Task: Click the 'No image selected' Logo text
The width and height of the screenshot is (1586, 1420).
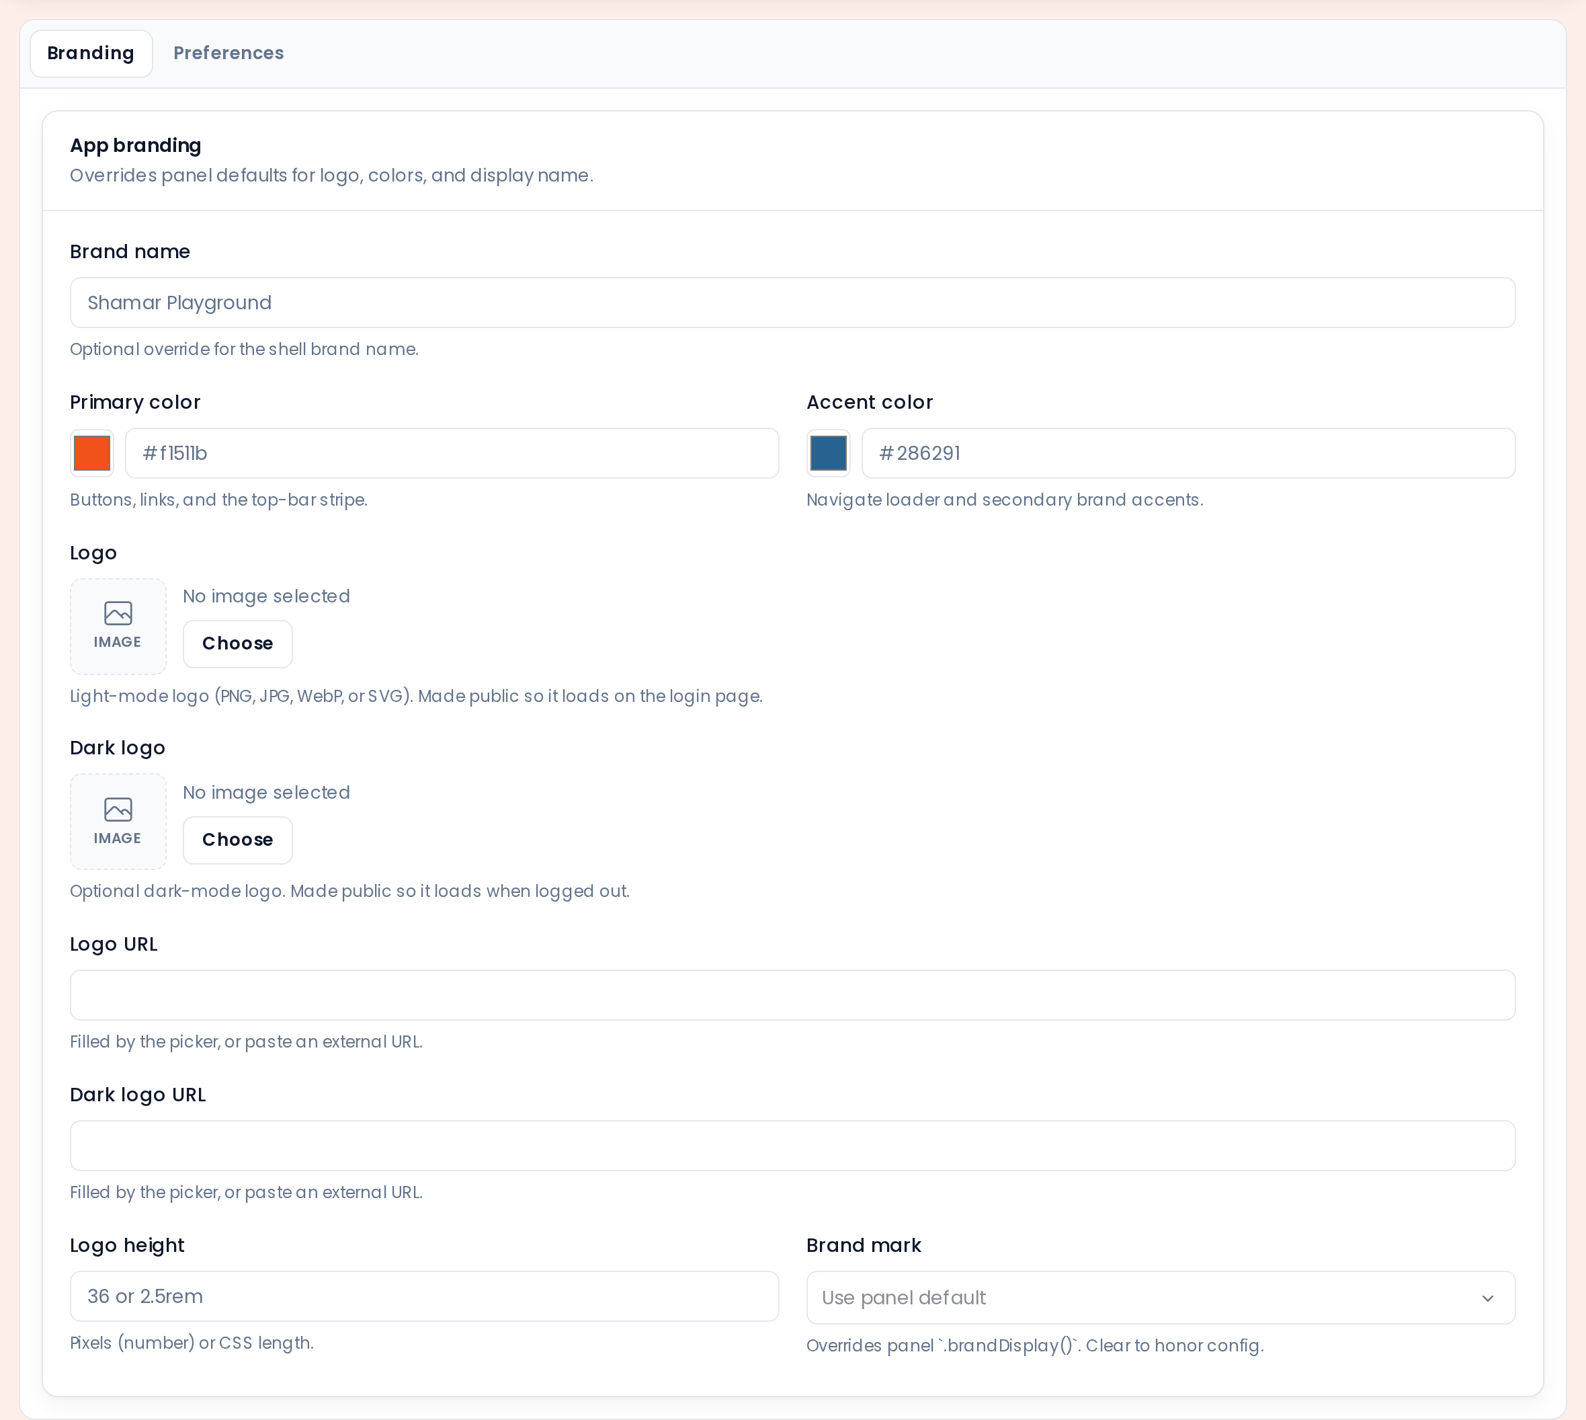Action: [x=266, y=596]
